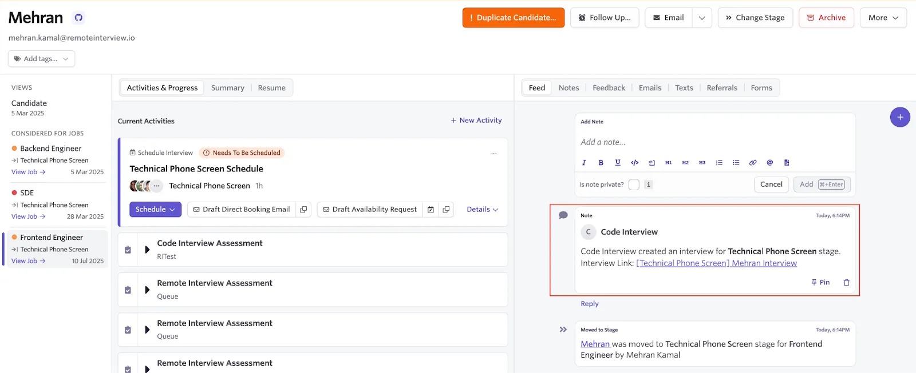Image resolution: width=916 pixels, height=373 pixels.
Task: Insert numbered list in note editor
Action: coord(719,163)
